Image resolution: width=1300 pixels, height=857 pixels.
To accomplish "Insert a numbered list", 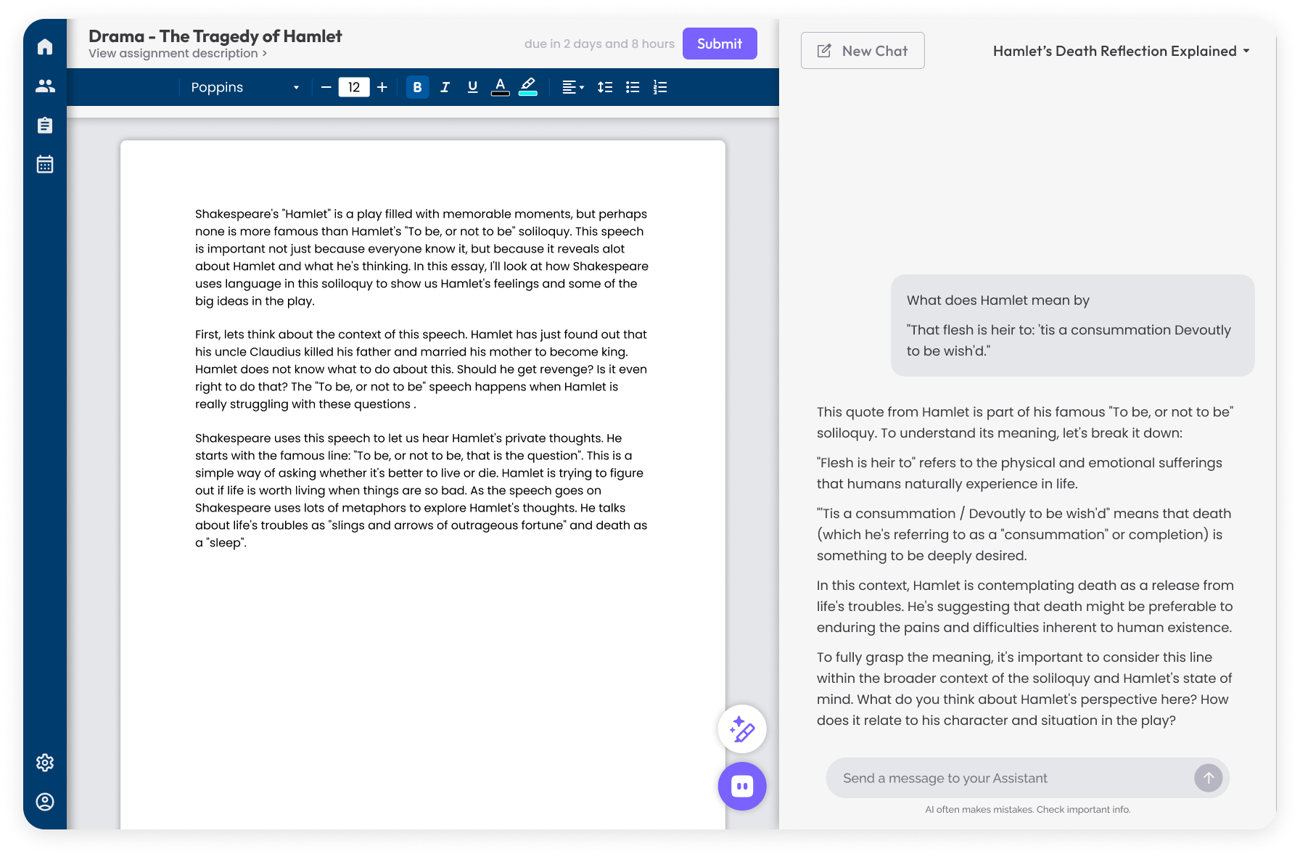I will click(660, 88).
